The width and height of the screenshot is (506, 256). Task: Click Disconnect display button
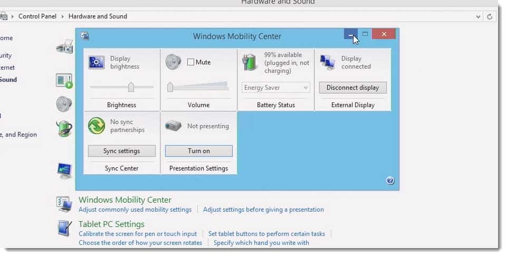point(352,88)
